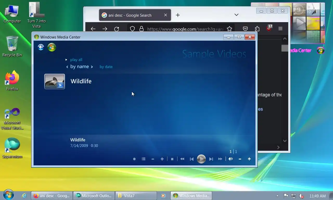
Task: Open Pocket save icon in Firefox
Action: point(245,29)
